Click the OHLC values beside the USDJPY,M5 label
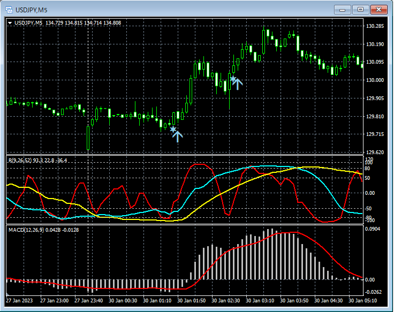The height and width of the screenshot is (312, 394). [x=83, y=23]
